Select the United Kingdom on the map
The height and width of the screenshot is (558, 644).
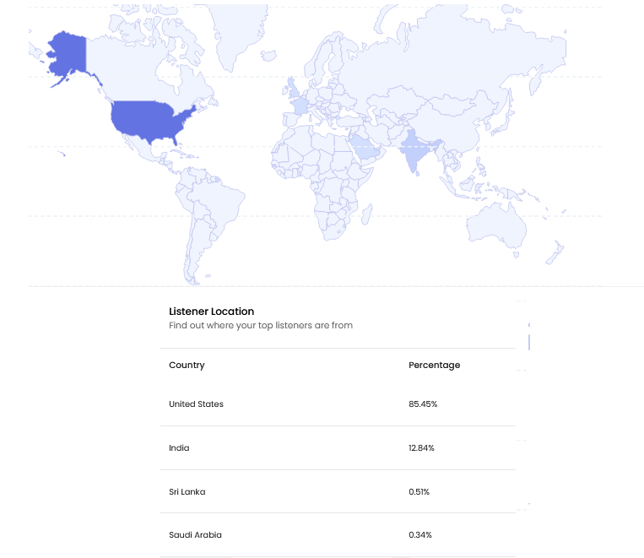point(293,89)
